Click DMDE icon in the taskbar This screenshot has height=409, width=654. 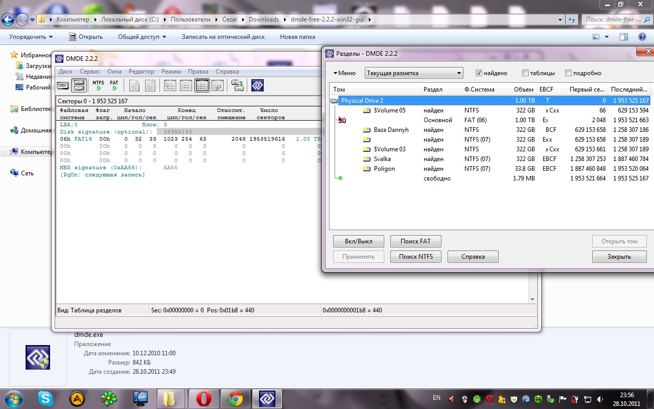click(x=267, y=399)
